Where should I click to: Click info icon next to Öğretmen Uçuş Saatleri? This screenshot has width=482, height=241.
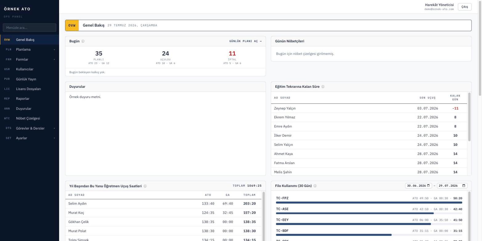[x=145, y=186]
